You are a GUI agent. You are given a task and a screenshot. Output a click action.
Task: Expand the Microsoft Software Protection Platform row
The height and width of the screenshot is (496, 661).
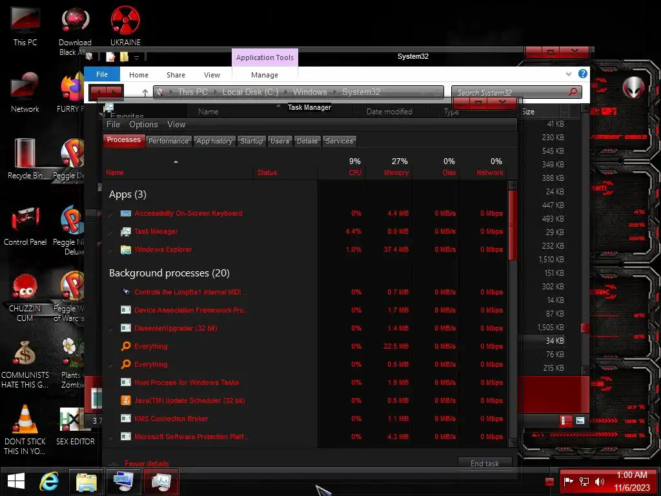tap(111, 437)
